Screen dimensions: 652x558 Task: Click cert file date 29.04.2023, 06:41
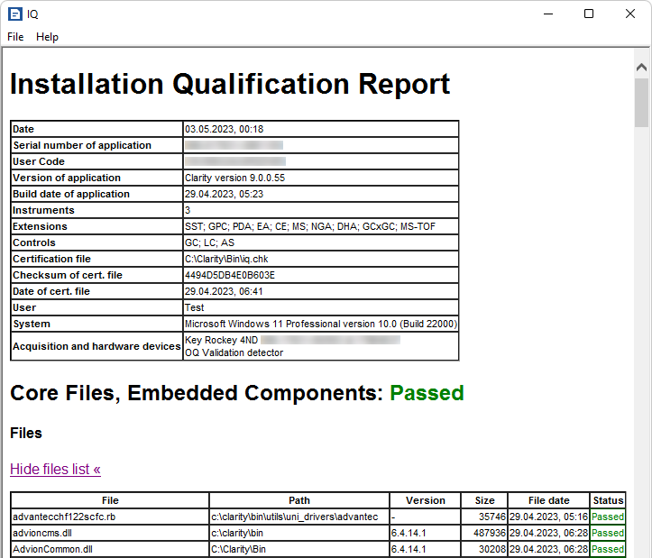(x=224, y=291)
